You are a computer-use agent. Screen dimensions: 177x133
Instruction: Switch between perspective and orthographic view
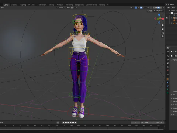tap(163, 37)
